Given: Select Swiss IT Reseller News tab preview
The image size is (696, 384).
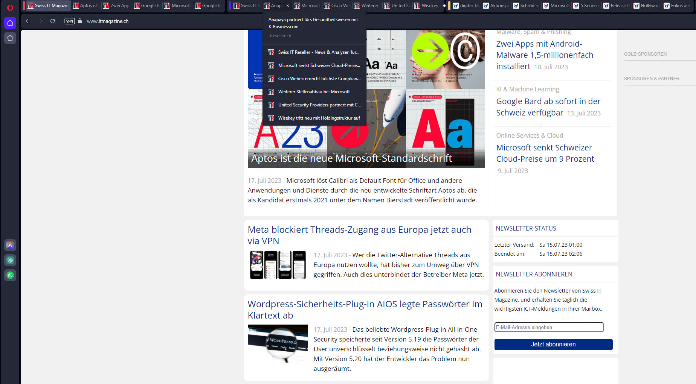Looking at the screenshot, I should [314, 52].
